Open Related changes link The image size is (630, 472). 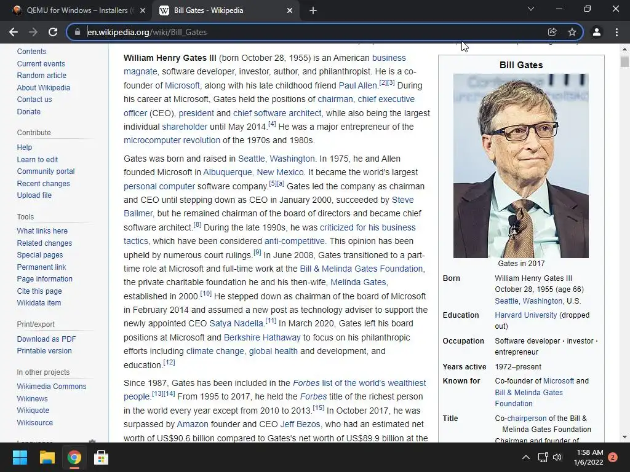tap(44, 243)
